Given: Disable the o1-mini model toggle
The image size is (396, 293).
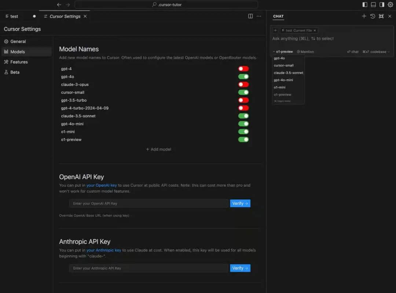Looking at the screenshot, I should pos(243,131).
